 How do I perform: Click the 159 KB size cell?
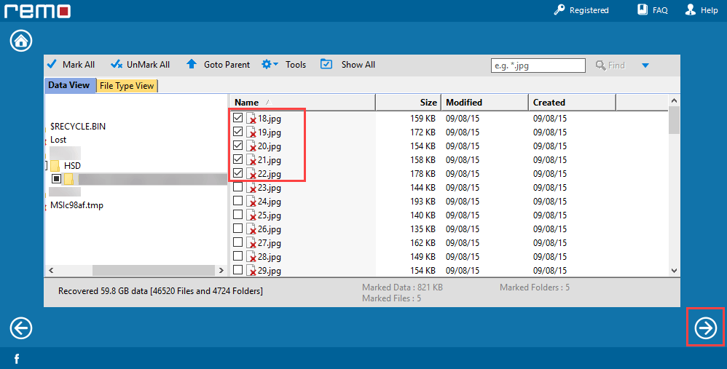point(423,119)
